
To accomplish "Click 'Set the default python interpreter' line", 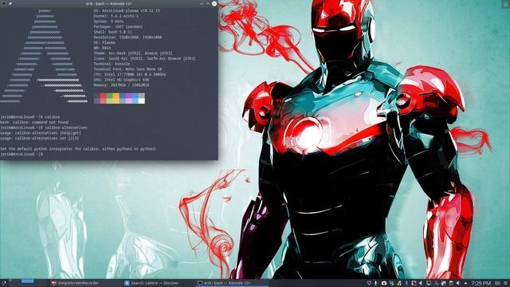I will coord(78,149).
